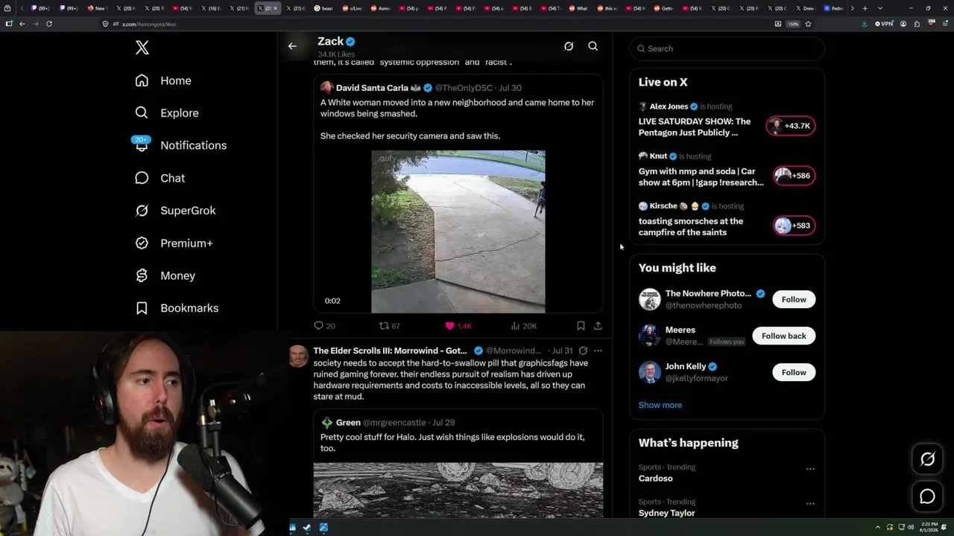954x536 pixels.
Task: Open the Sydney Taylor trending topic
Action: point(667,513)
